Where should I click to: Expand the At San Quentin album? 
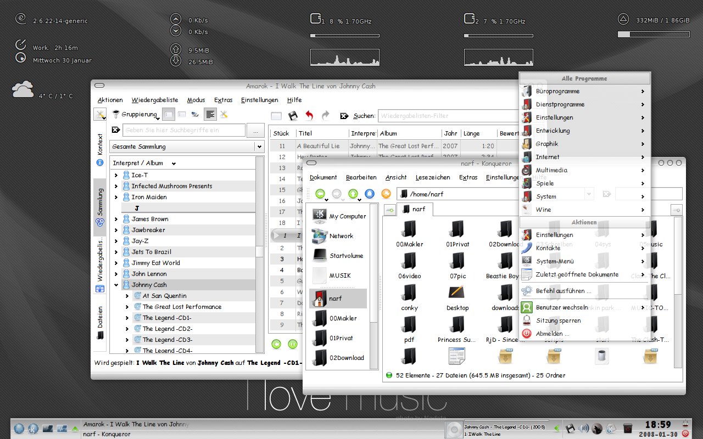click(127, 296)
